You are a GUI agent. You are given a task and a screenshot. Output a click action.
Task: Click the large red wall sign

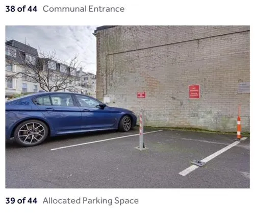[x=194, y=91]
